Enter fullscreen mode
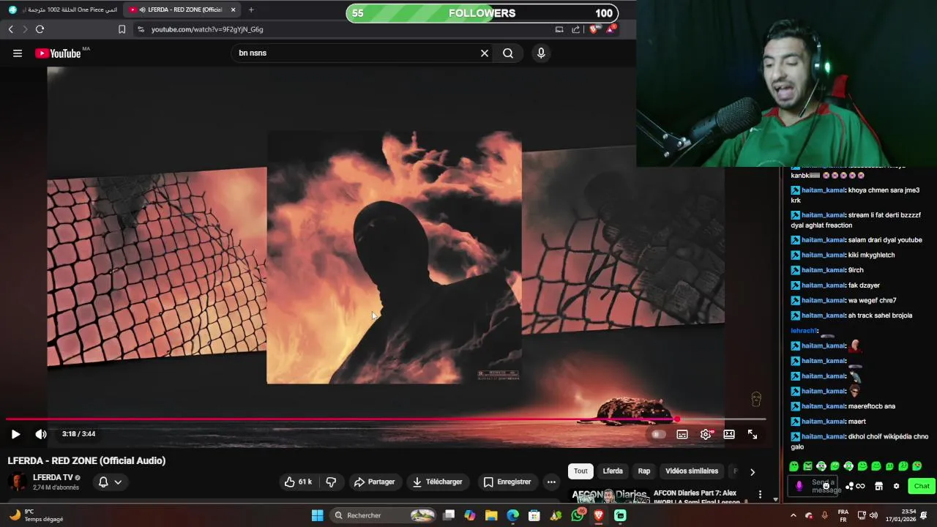Screen dimensions: 937x527 pos(753,434)
